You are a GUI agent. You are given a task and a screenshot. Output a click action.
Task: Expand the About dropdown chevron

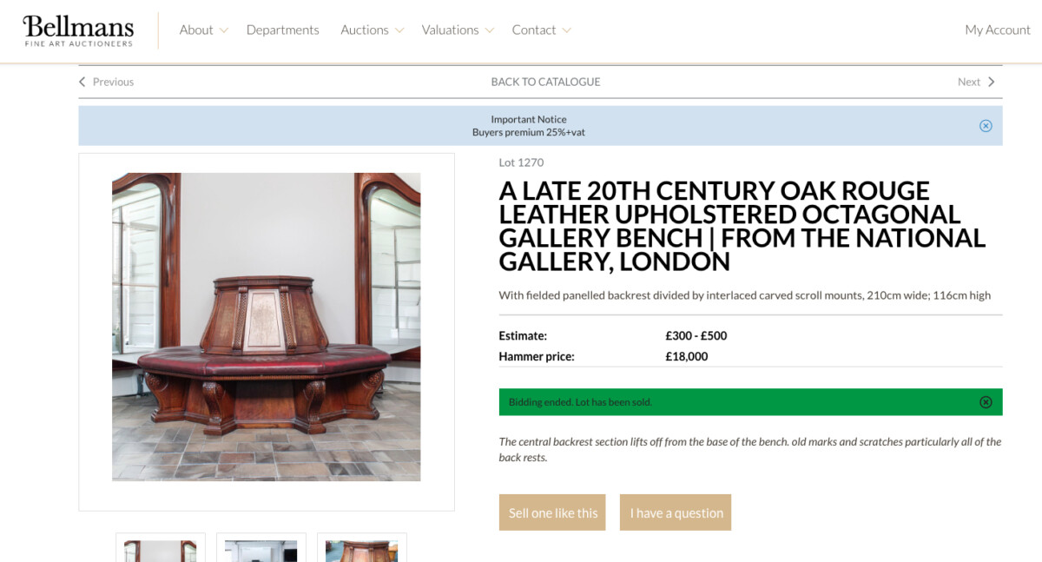pyautogui.click(x=224, y=30)
